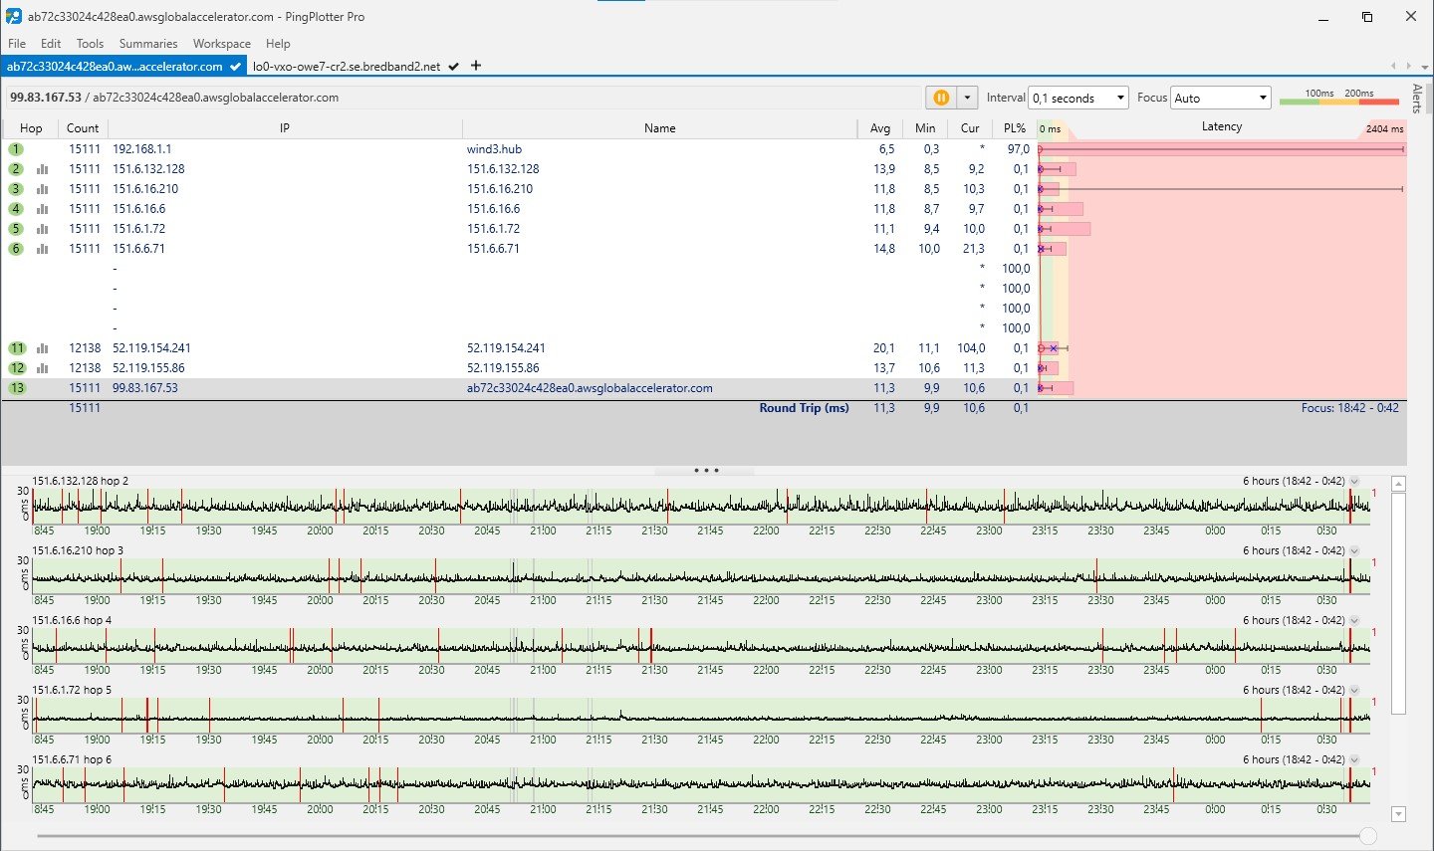Switch to the lo0-vxo-owe7-cr2.se.bredband2.net tab
This screenshot has width=1434, height=851.
pos(347,67)
